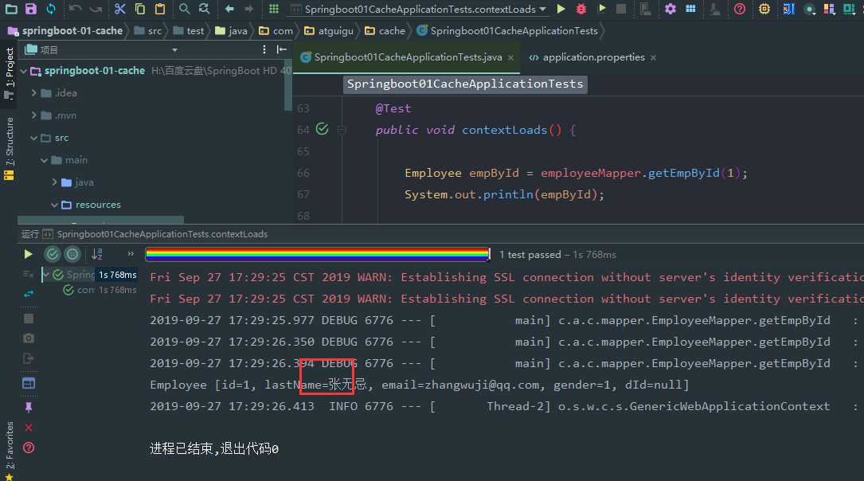The image size is (864, 481).
Task: Click the red Debug bug icon
Action: pyautogui.click(x=581, y=9)
